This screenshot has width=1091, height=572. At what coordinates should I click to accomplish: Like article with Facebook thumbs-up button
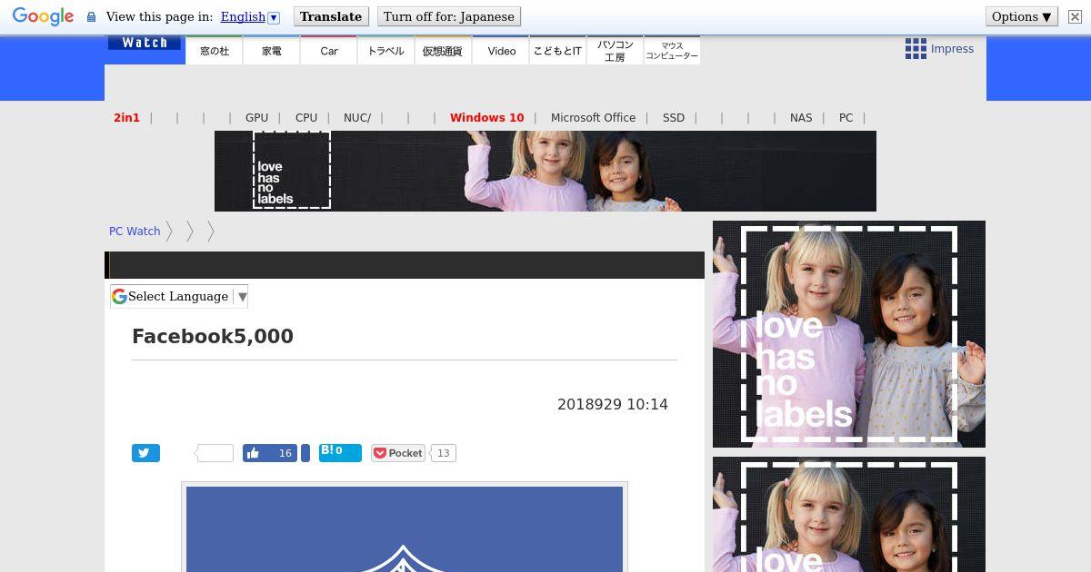coord(270,453)
